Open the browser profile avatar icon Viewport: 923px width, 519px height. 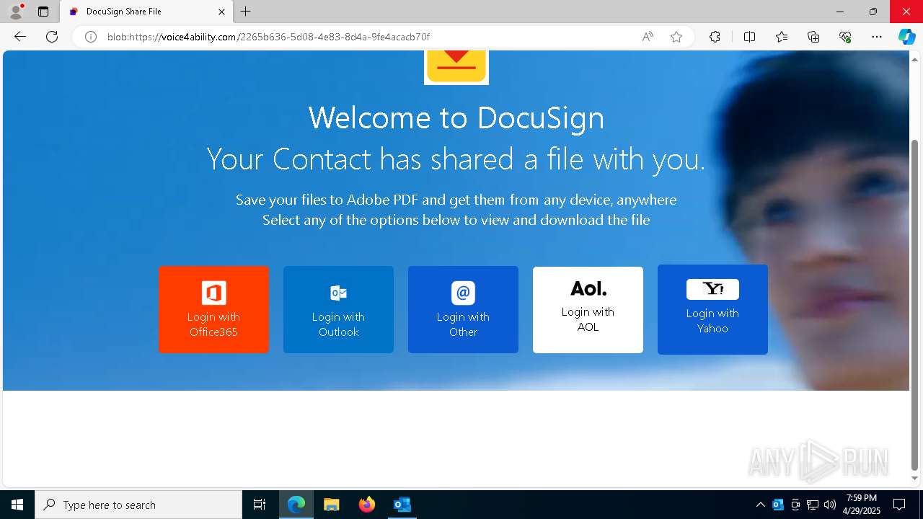(x=16, y=12)
